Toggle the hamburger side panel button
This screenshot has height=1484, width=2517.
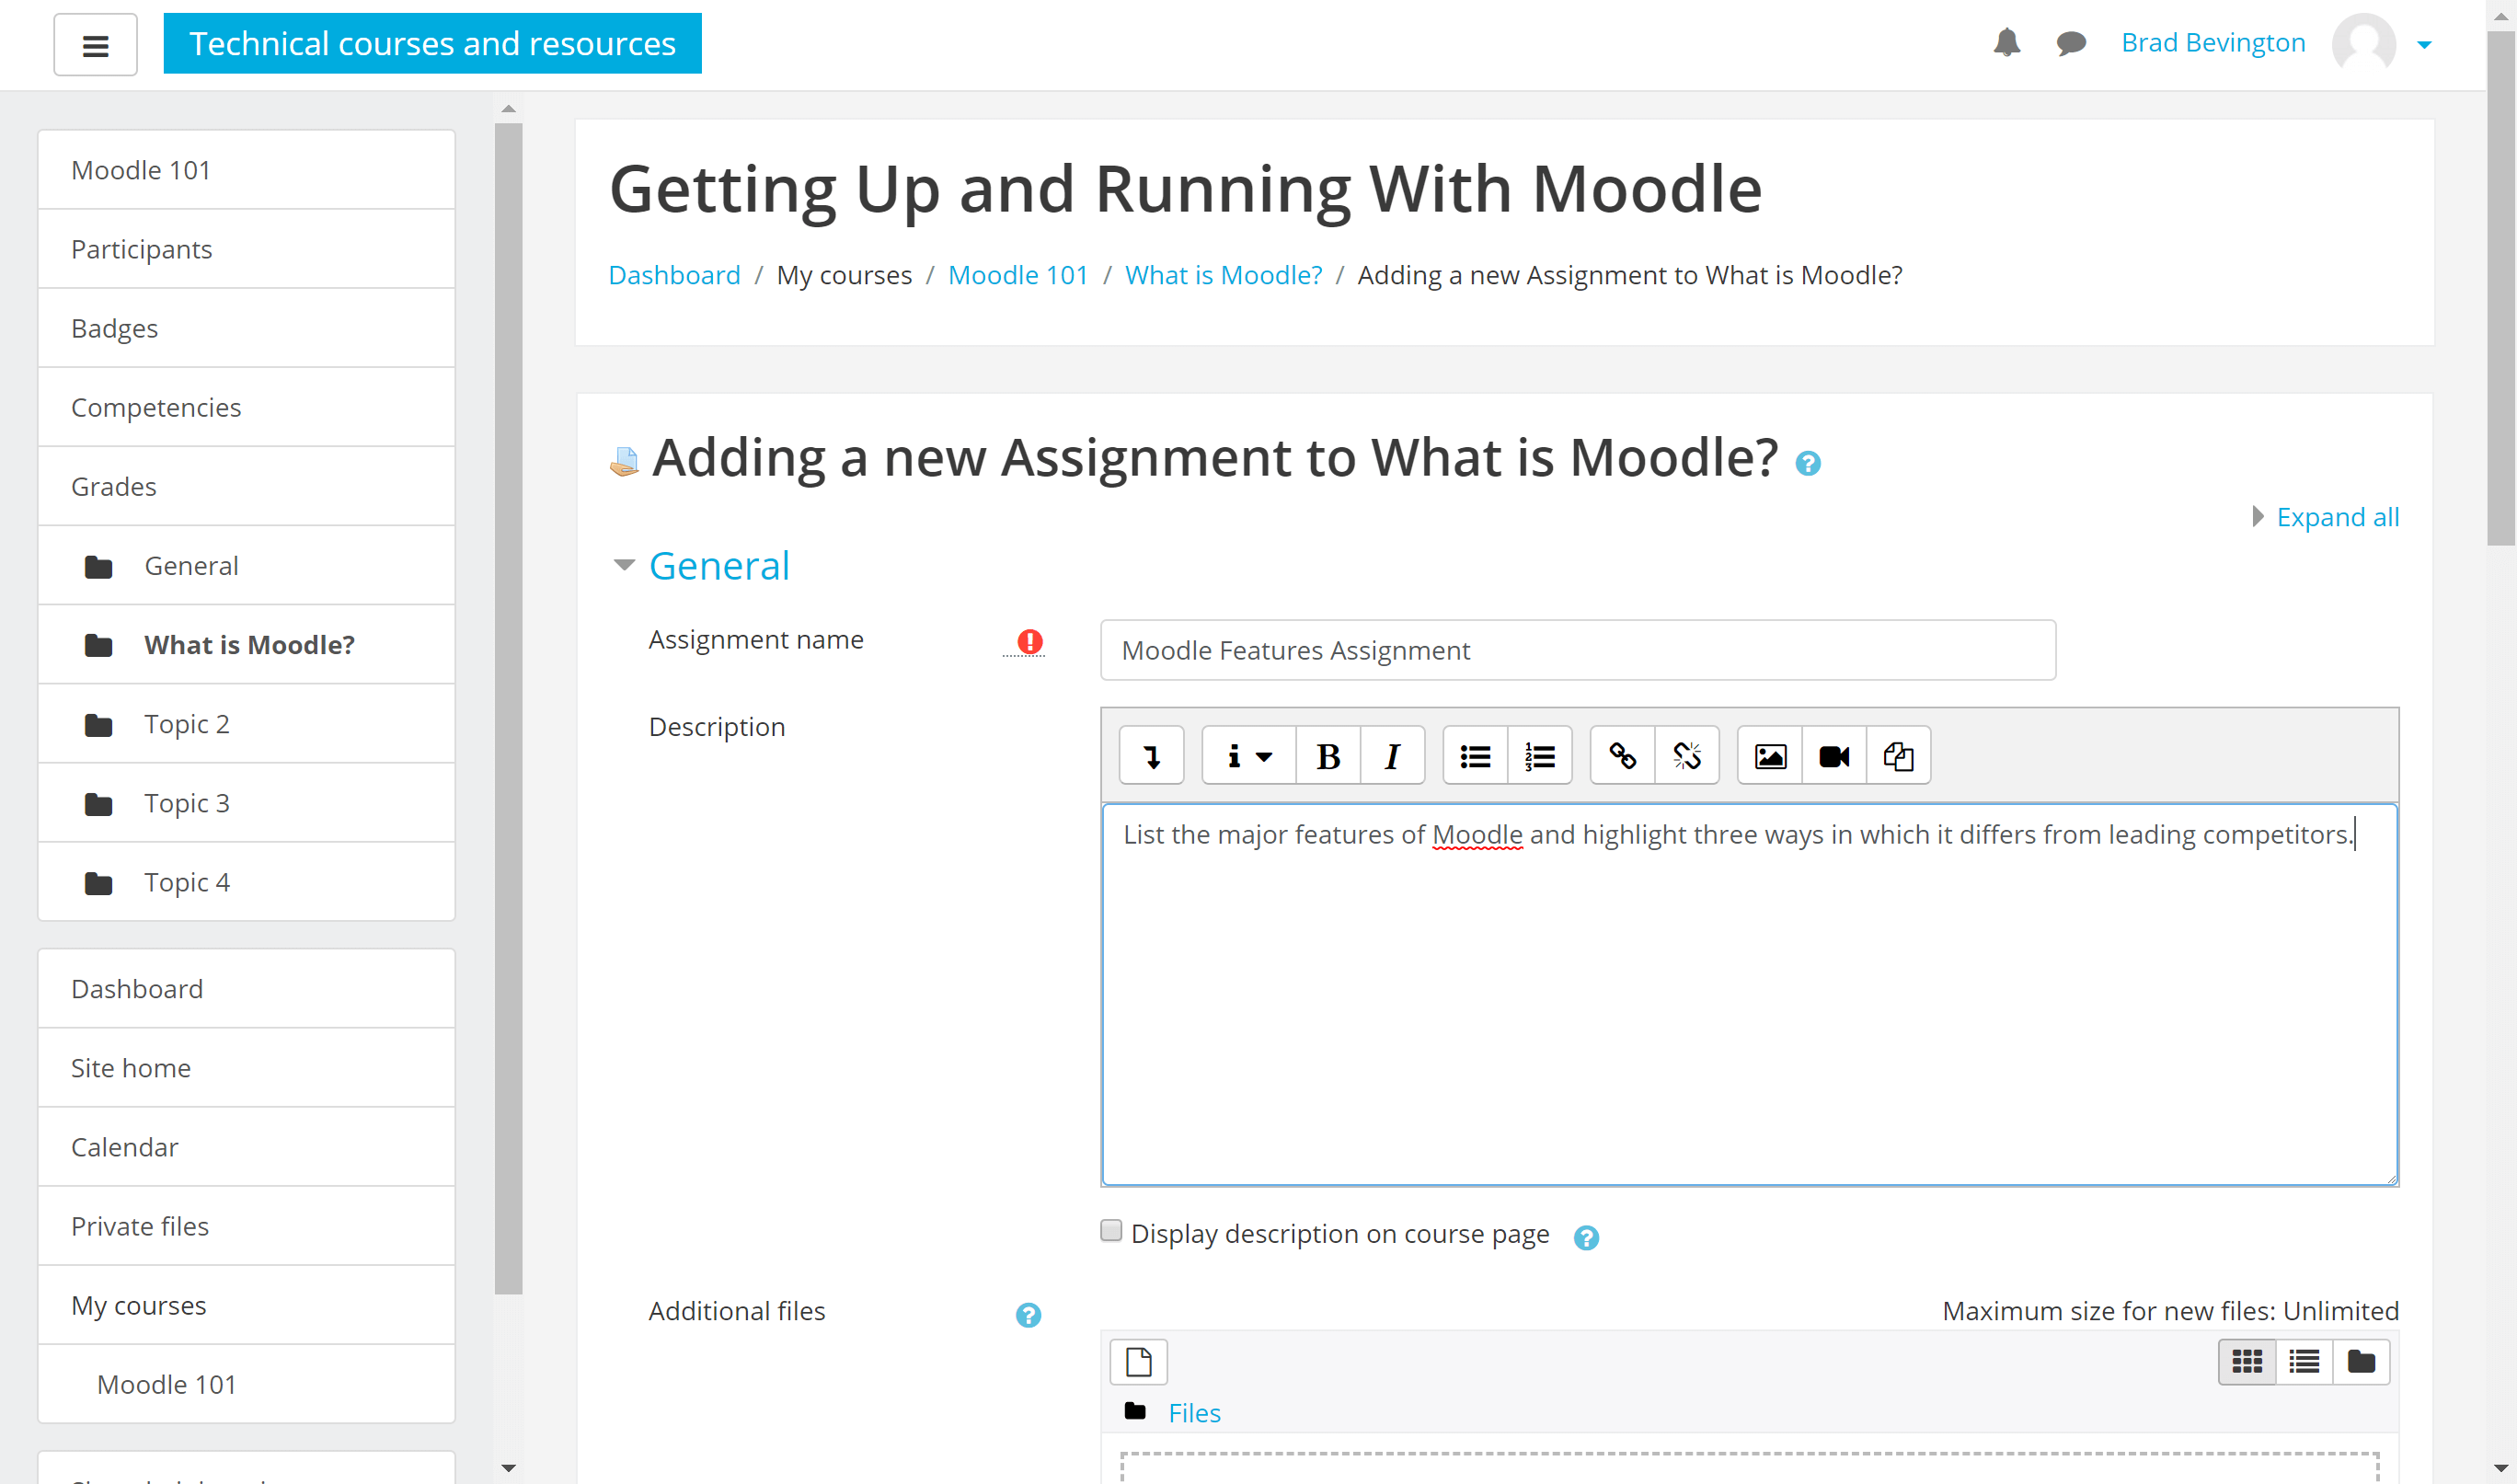click(95, 45)
